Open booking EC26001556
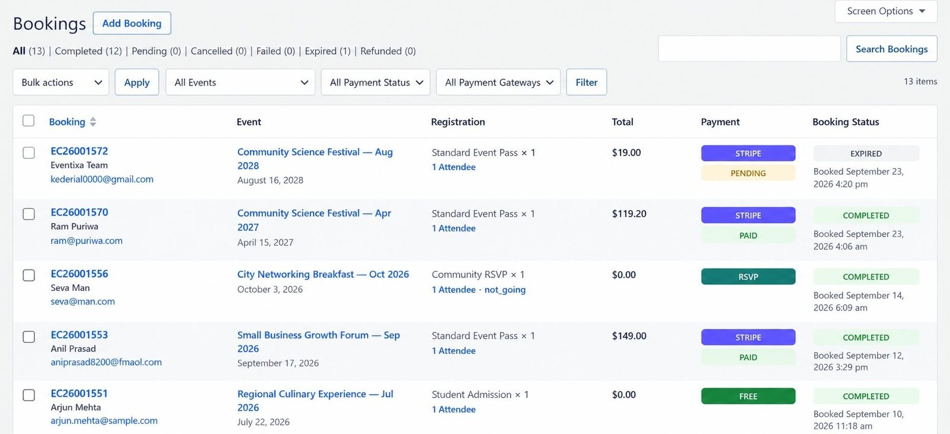Viewport: 950px width, 434px height. pyautogui.click(x=79, y=274)
